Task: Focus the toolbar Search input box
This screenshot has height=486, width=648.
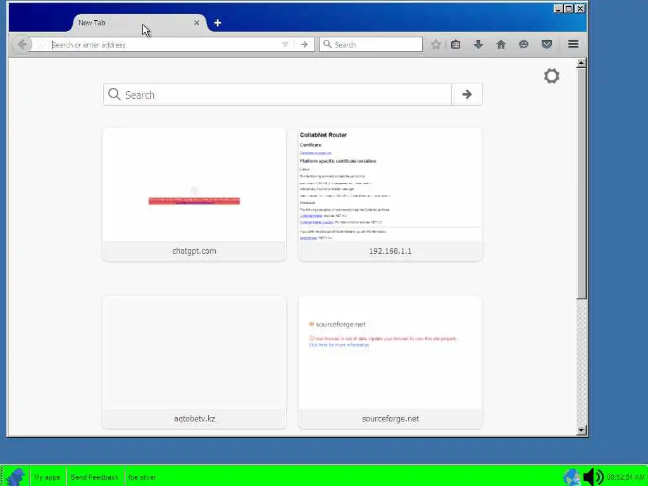Action: 371,45
